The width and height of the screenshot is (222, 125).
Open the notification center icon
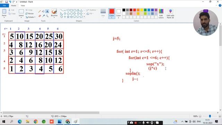[216, 122]
